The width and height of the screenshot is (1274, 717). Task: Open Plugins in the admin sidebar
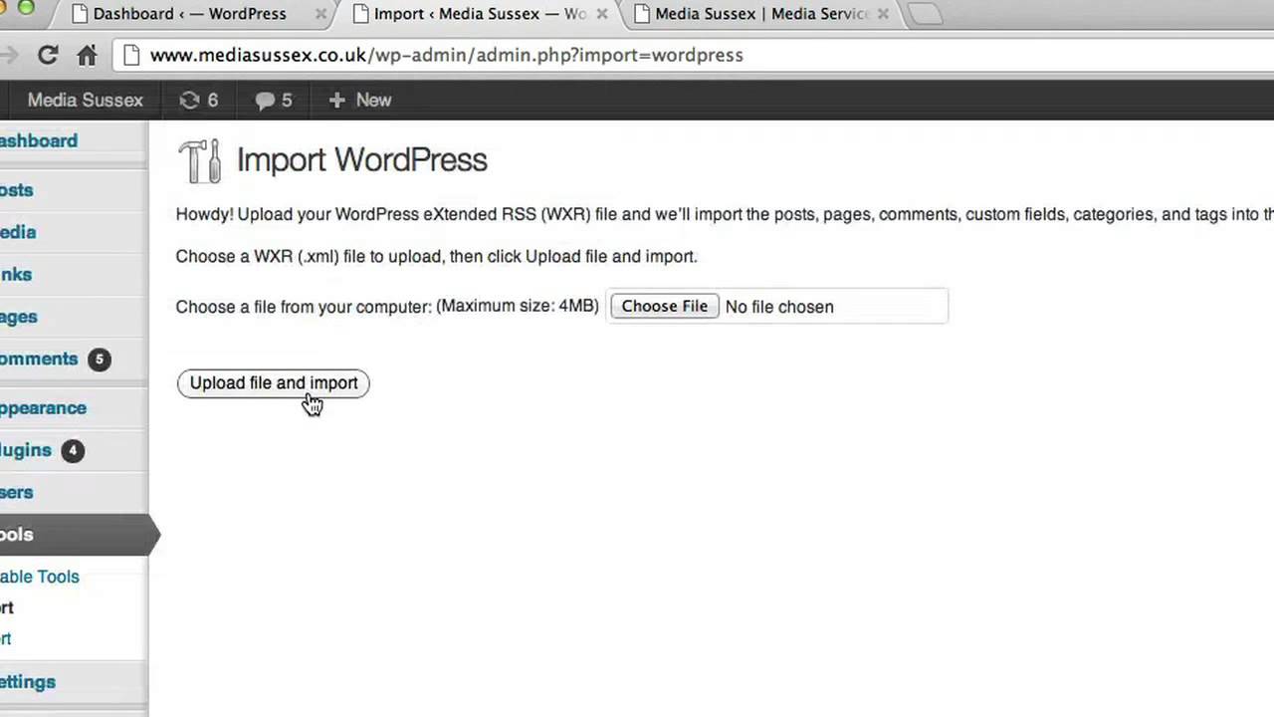coord(26,450)
